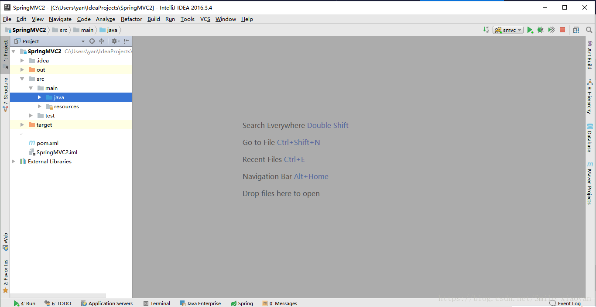The height and width of the screenshot is (307, 596).
Task: Toggle the 1: Project side tool window tab
Action: (5, 55)
